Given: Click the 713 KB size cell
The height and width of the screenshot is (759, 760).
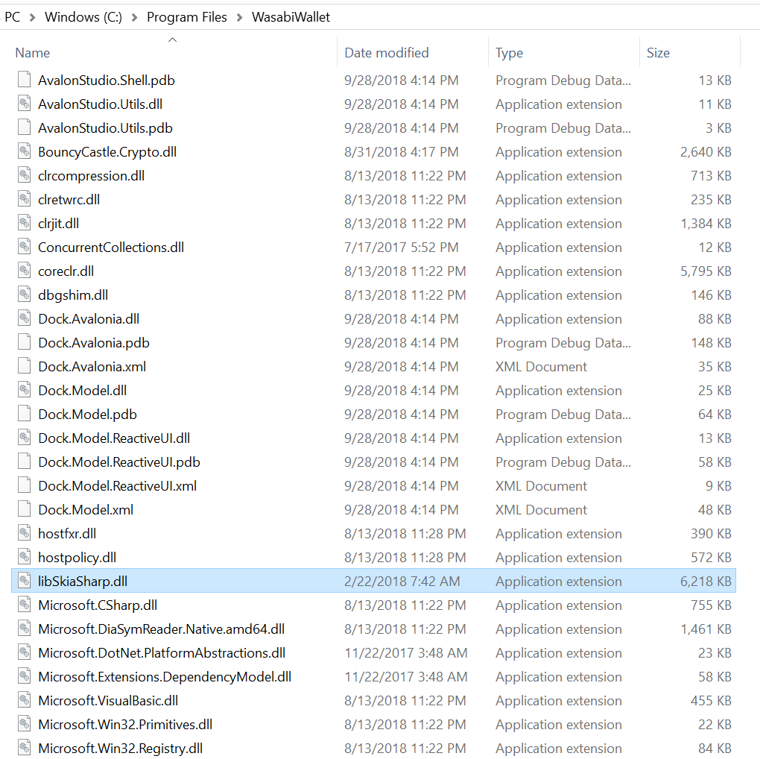Looking at the screenshot, I should click(x=711, y=175).
